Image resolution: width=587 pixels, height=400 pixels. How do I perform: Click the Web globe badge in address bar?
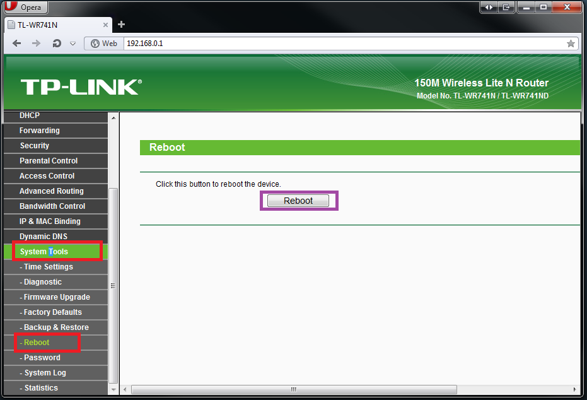104,44
